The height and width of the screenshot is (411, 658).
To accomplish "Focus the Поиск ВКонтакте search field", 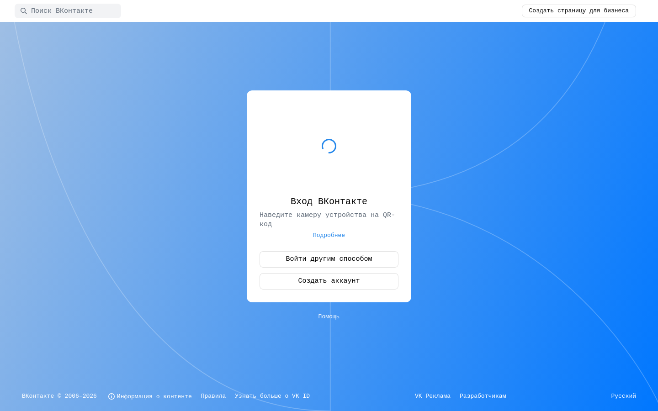I will click(x=68, y=11).
